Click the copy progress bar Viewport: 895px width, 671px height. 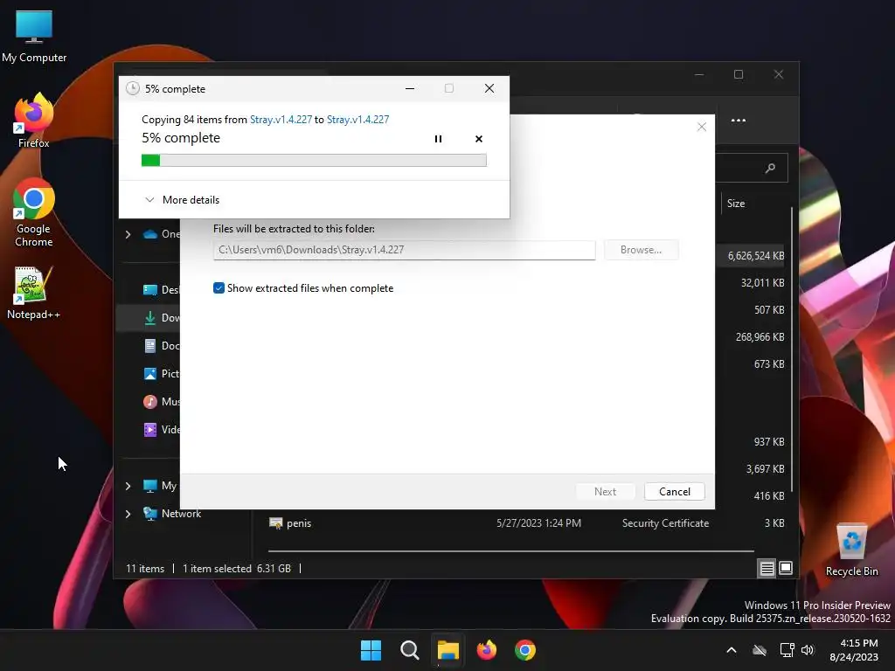click(x=314, y=161)
